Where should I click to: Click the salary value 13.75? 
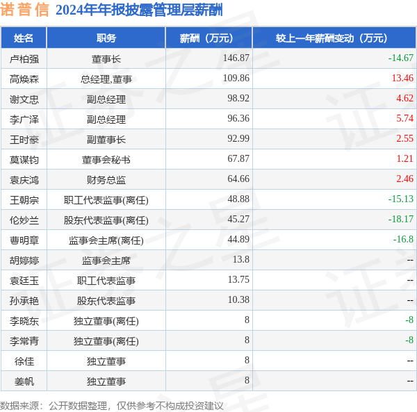coord(238,279)
